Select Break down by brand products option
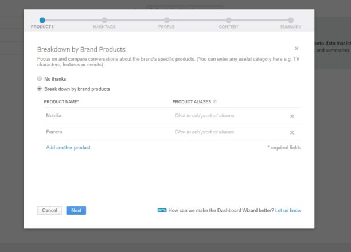351x252 pixels. pos(40,89)
